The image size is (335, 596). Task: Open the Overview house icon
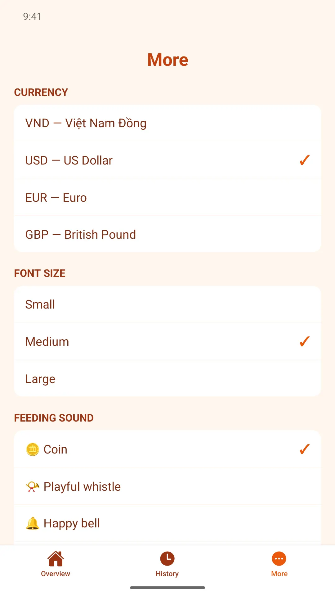tap(56, 558)
